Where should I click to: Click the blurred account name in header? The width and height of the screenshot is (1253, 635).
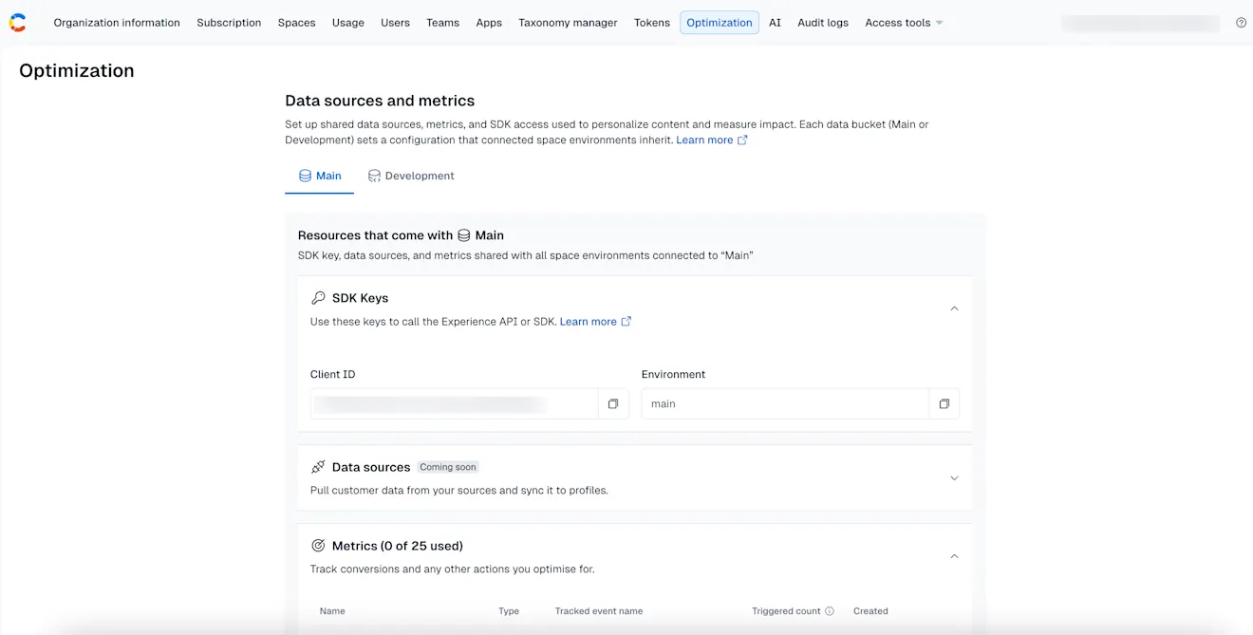pyautogui.click(x=1140, y=23)
